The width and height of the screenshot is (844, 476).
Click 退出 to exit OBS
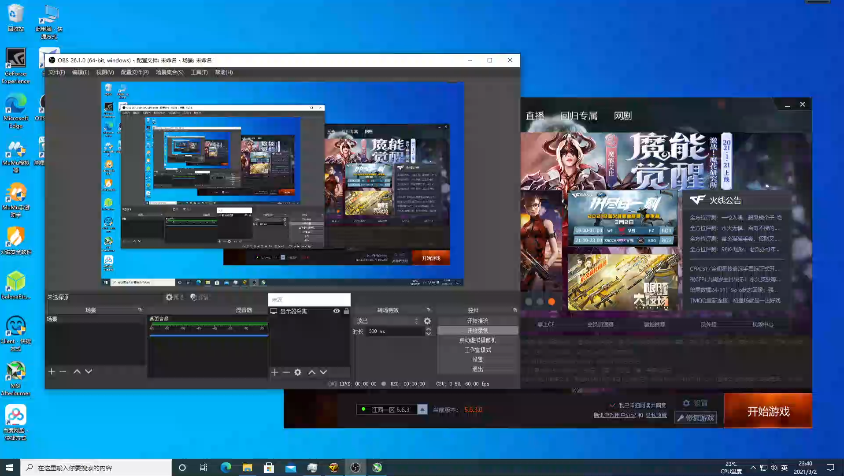coord(478,369)
